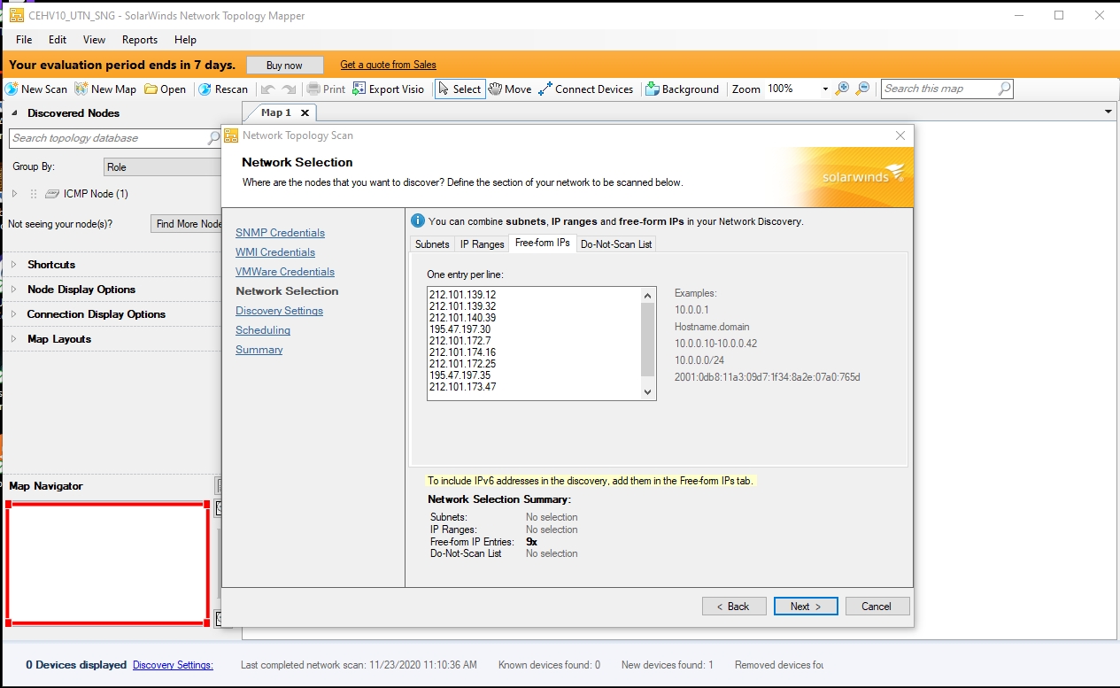
Task: Click the New Map toolbar icon
Action: click(x=81, y=89)
